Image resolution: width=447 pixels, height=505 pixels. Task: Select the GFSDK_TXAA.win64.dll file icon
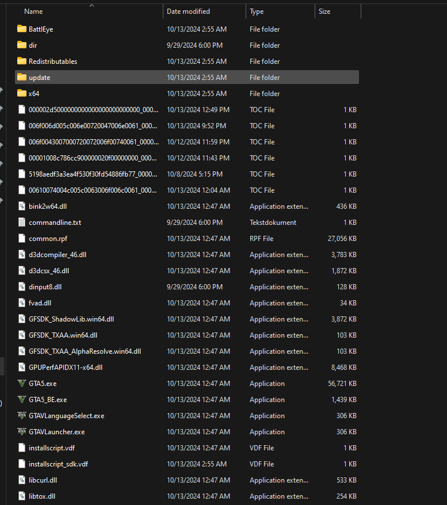pos(22,335)
